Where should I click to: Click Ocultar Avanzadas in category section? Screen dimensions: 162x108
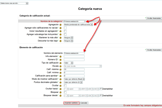[154, 18]
